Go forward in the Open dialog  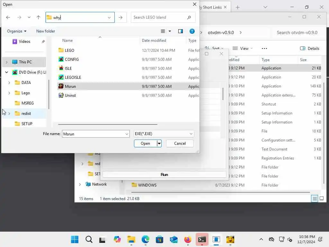pyautogui.click(x=19, y=17)
